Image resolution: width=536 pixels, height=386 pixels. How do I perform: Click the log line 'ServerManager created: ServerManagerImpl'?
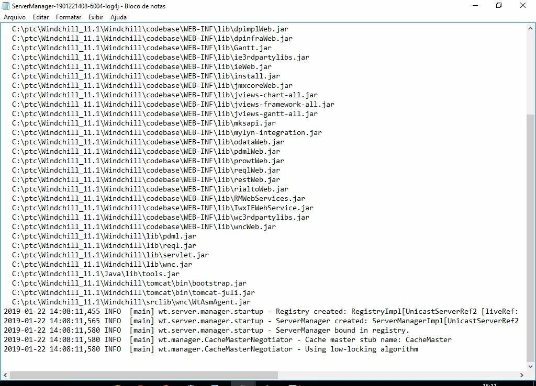[x=261, y=321]
